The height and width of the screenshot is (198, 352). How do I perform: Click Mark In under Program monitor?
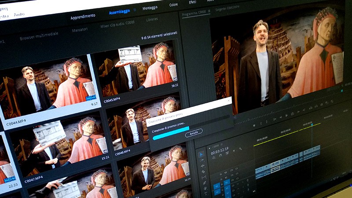click(x=261, y=123)
